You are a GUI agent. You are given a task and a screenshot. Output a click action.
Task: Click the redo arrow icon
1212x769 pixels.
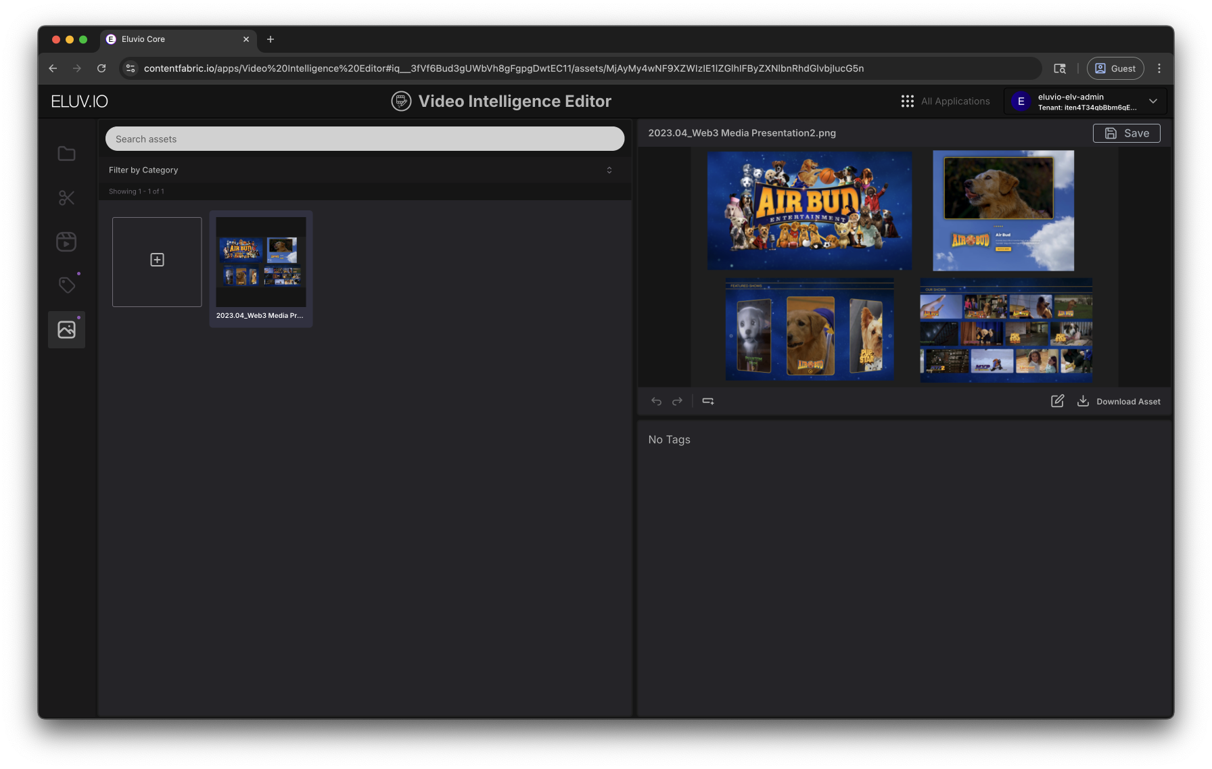point(677,401)
